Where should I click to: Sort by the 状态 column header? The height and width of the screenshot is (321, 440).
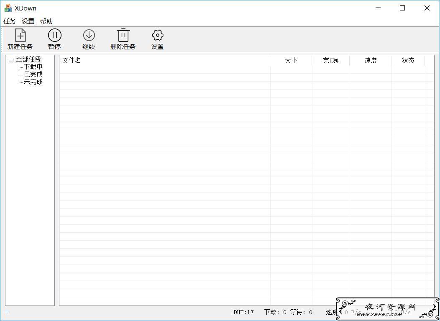[408, 60]
